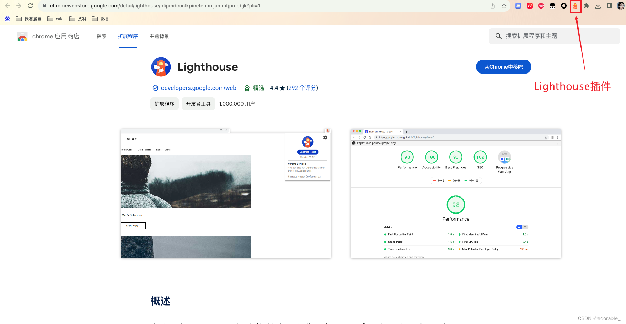Open the profile avatar menu
Image resolution: width=626 pixels, height=324 pixels.
pyautogui.click(x=621, y=6)
